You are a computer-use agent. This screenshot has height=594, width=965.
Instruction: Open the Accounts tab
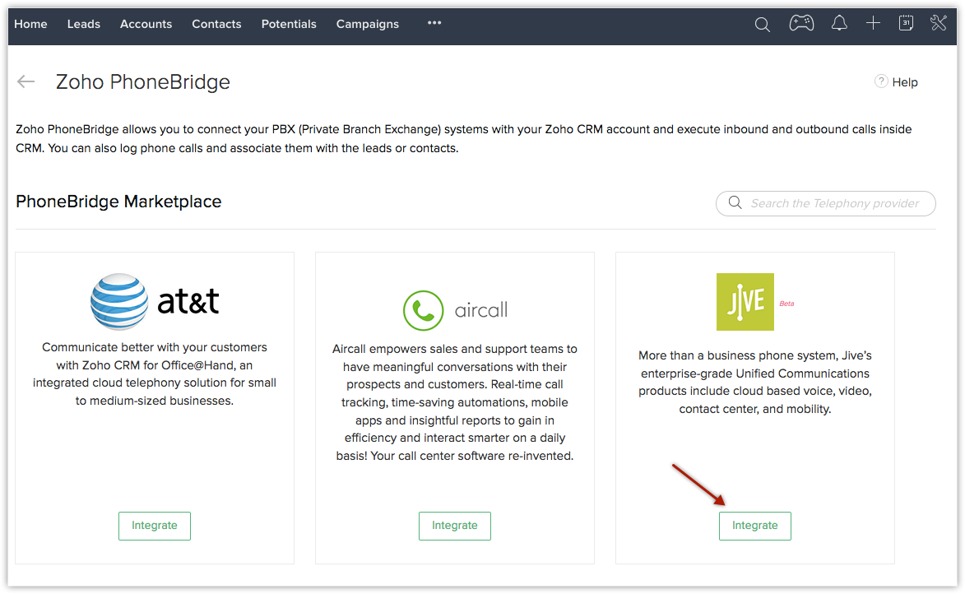[146, 24]
